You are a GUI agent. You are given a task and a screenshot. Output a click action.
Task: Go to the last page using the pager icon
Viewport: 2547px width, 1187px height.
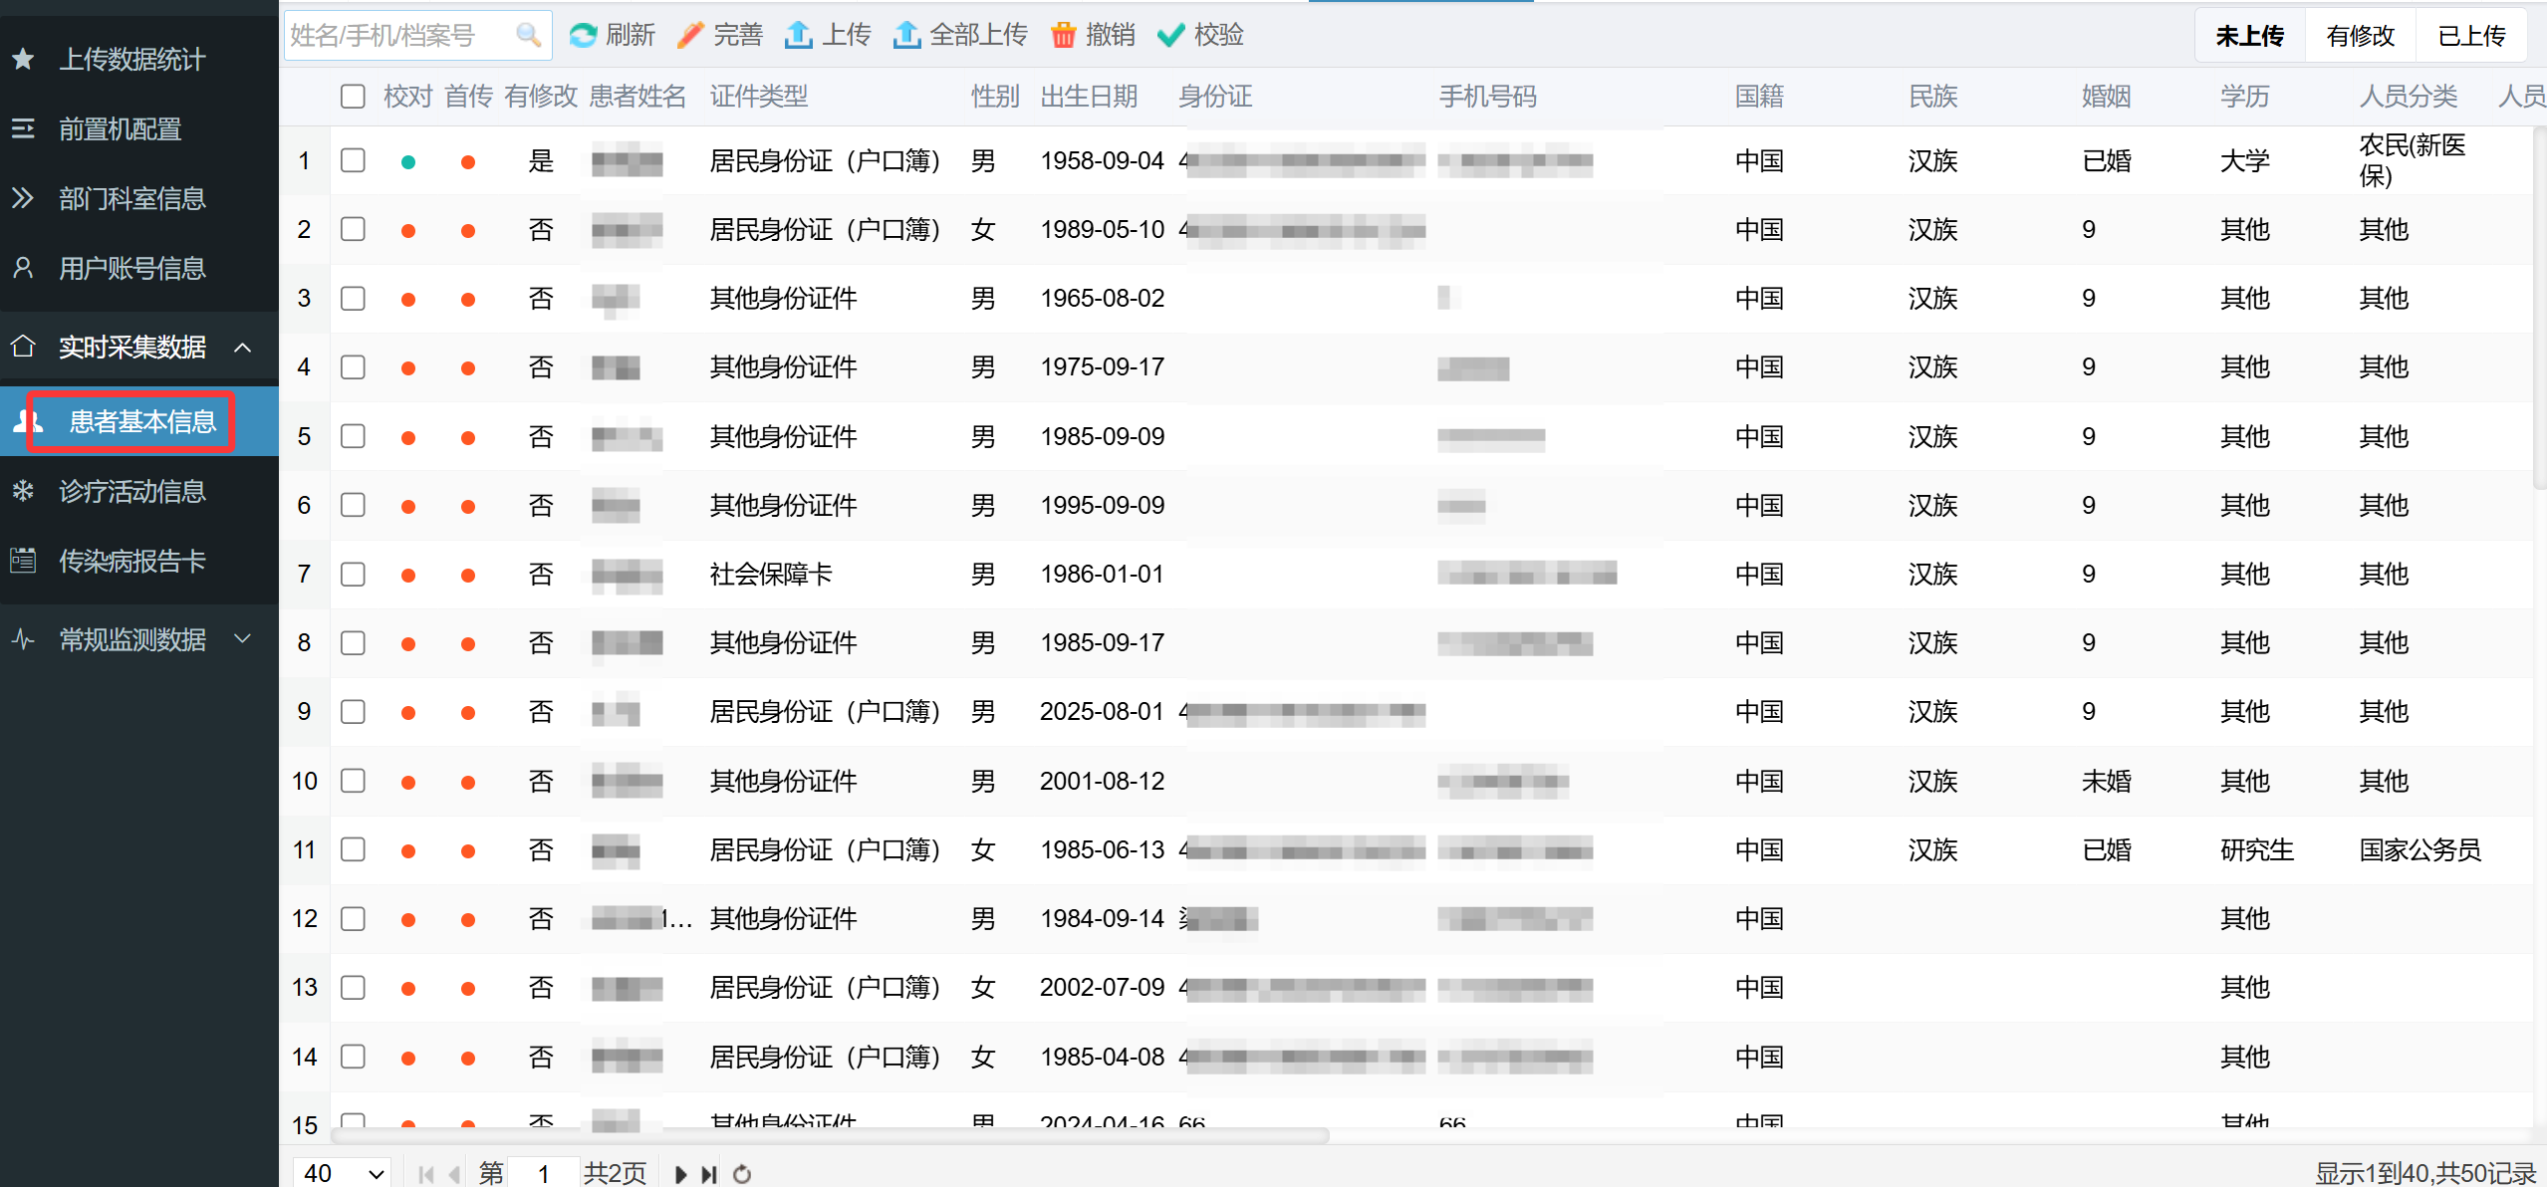click(709, 1174)
